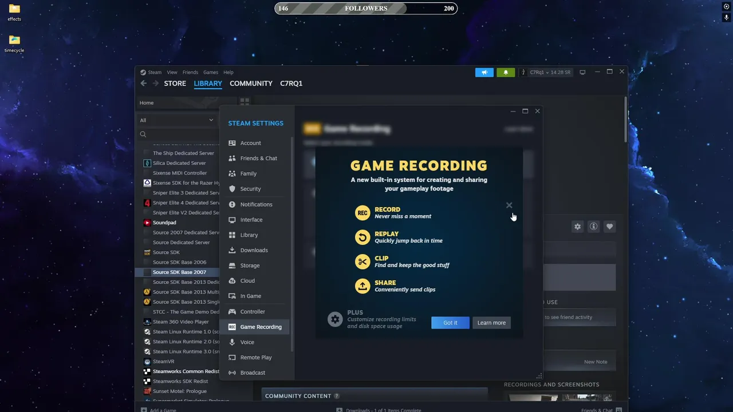Open the Steam menu

(155, 72)
